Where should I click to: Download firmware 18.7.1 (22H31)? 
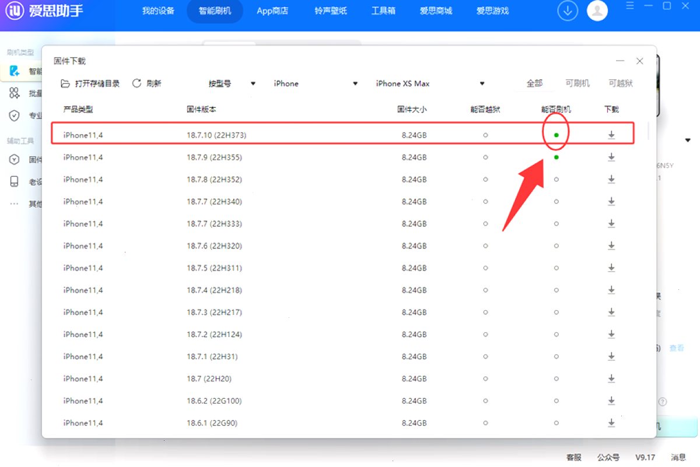click(x=611, y=357)
